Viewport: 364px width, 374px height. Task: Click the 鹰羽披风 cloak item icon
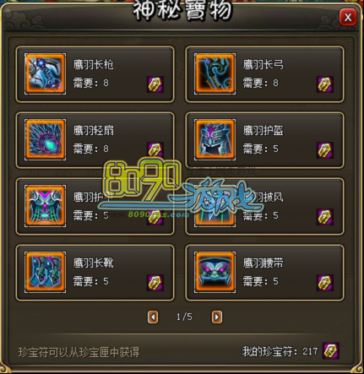tap(215, 206)
